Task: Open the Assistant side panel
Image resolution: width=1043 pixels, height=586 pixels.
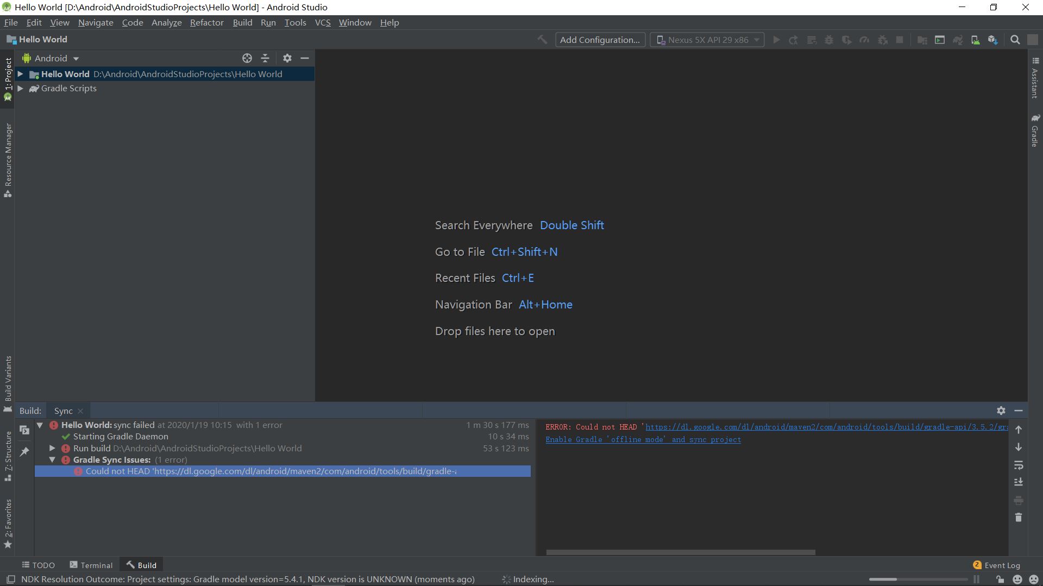Action: pos(1035,78)
